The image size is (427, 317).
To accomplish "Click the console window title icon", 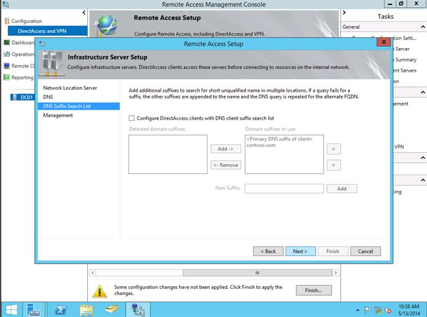I will click(x=5, y=4).
